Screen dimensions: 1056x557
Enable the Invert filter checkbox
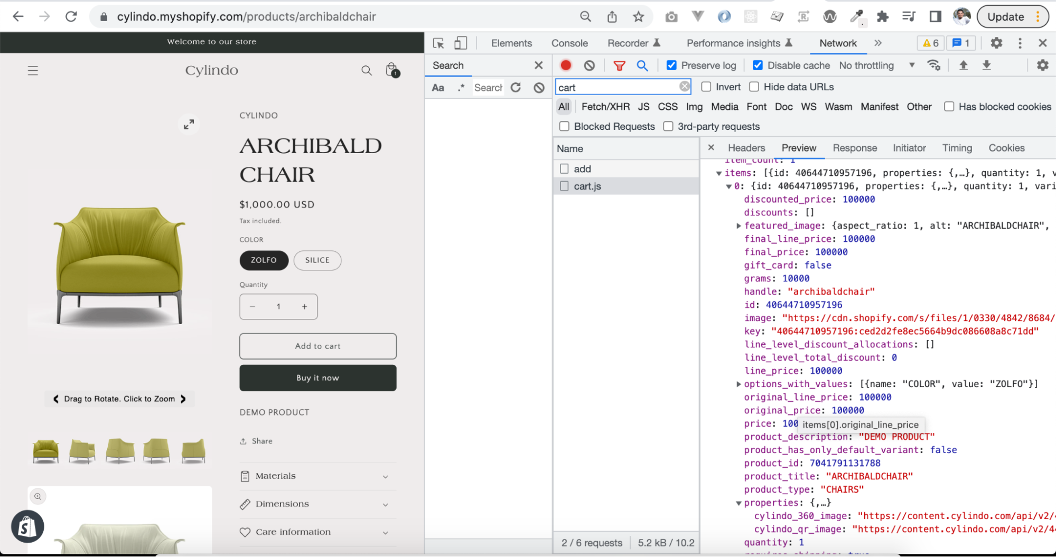pyautogui.click(x=706, y=87)
